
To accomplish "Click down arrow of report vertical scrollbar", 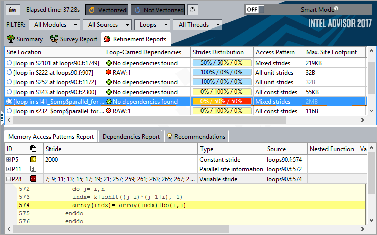I will tap(371, 220).
